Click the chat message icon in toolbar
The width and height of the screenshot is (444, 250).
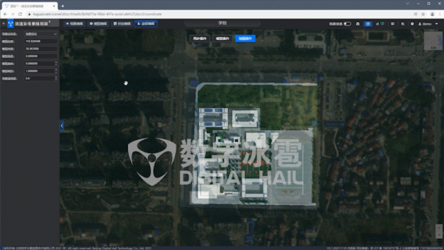[x=392, y=24]
